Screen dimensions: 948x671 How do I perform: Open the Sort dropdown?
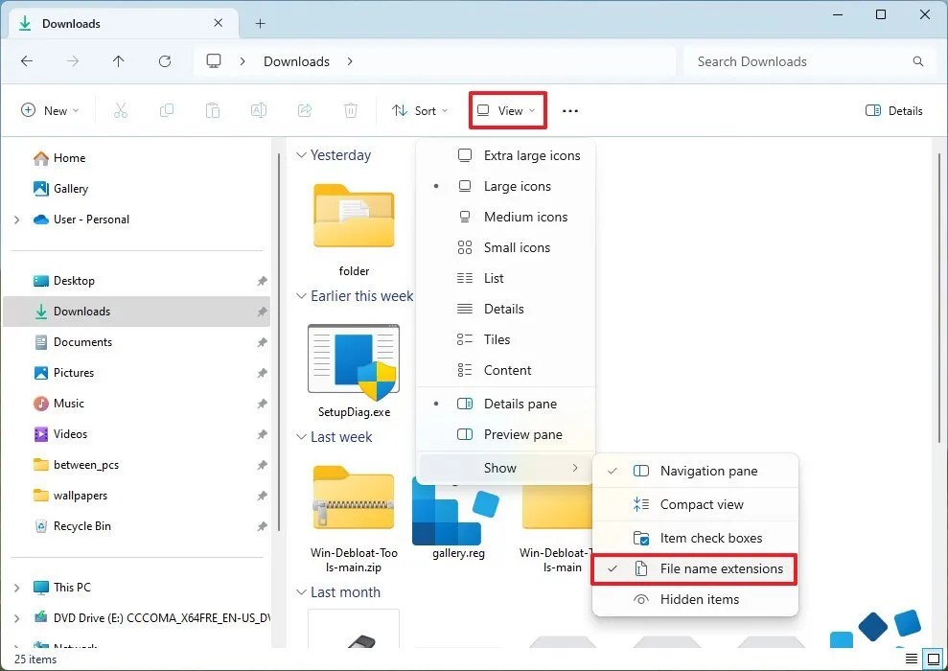[x=420, y=110]
